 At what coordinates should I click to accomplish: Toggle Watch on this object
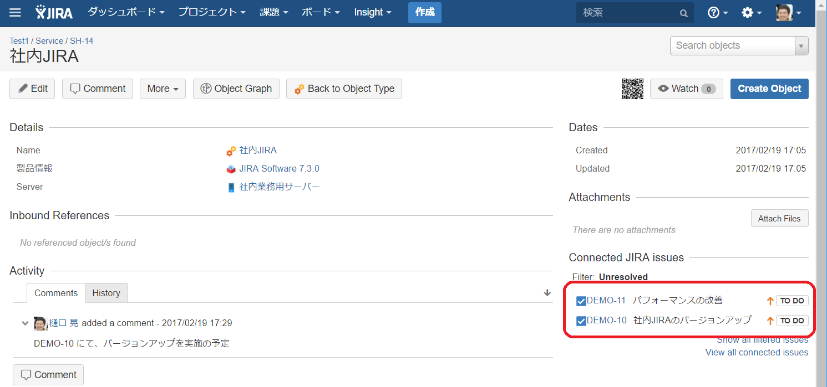(687, 89)
